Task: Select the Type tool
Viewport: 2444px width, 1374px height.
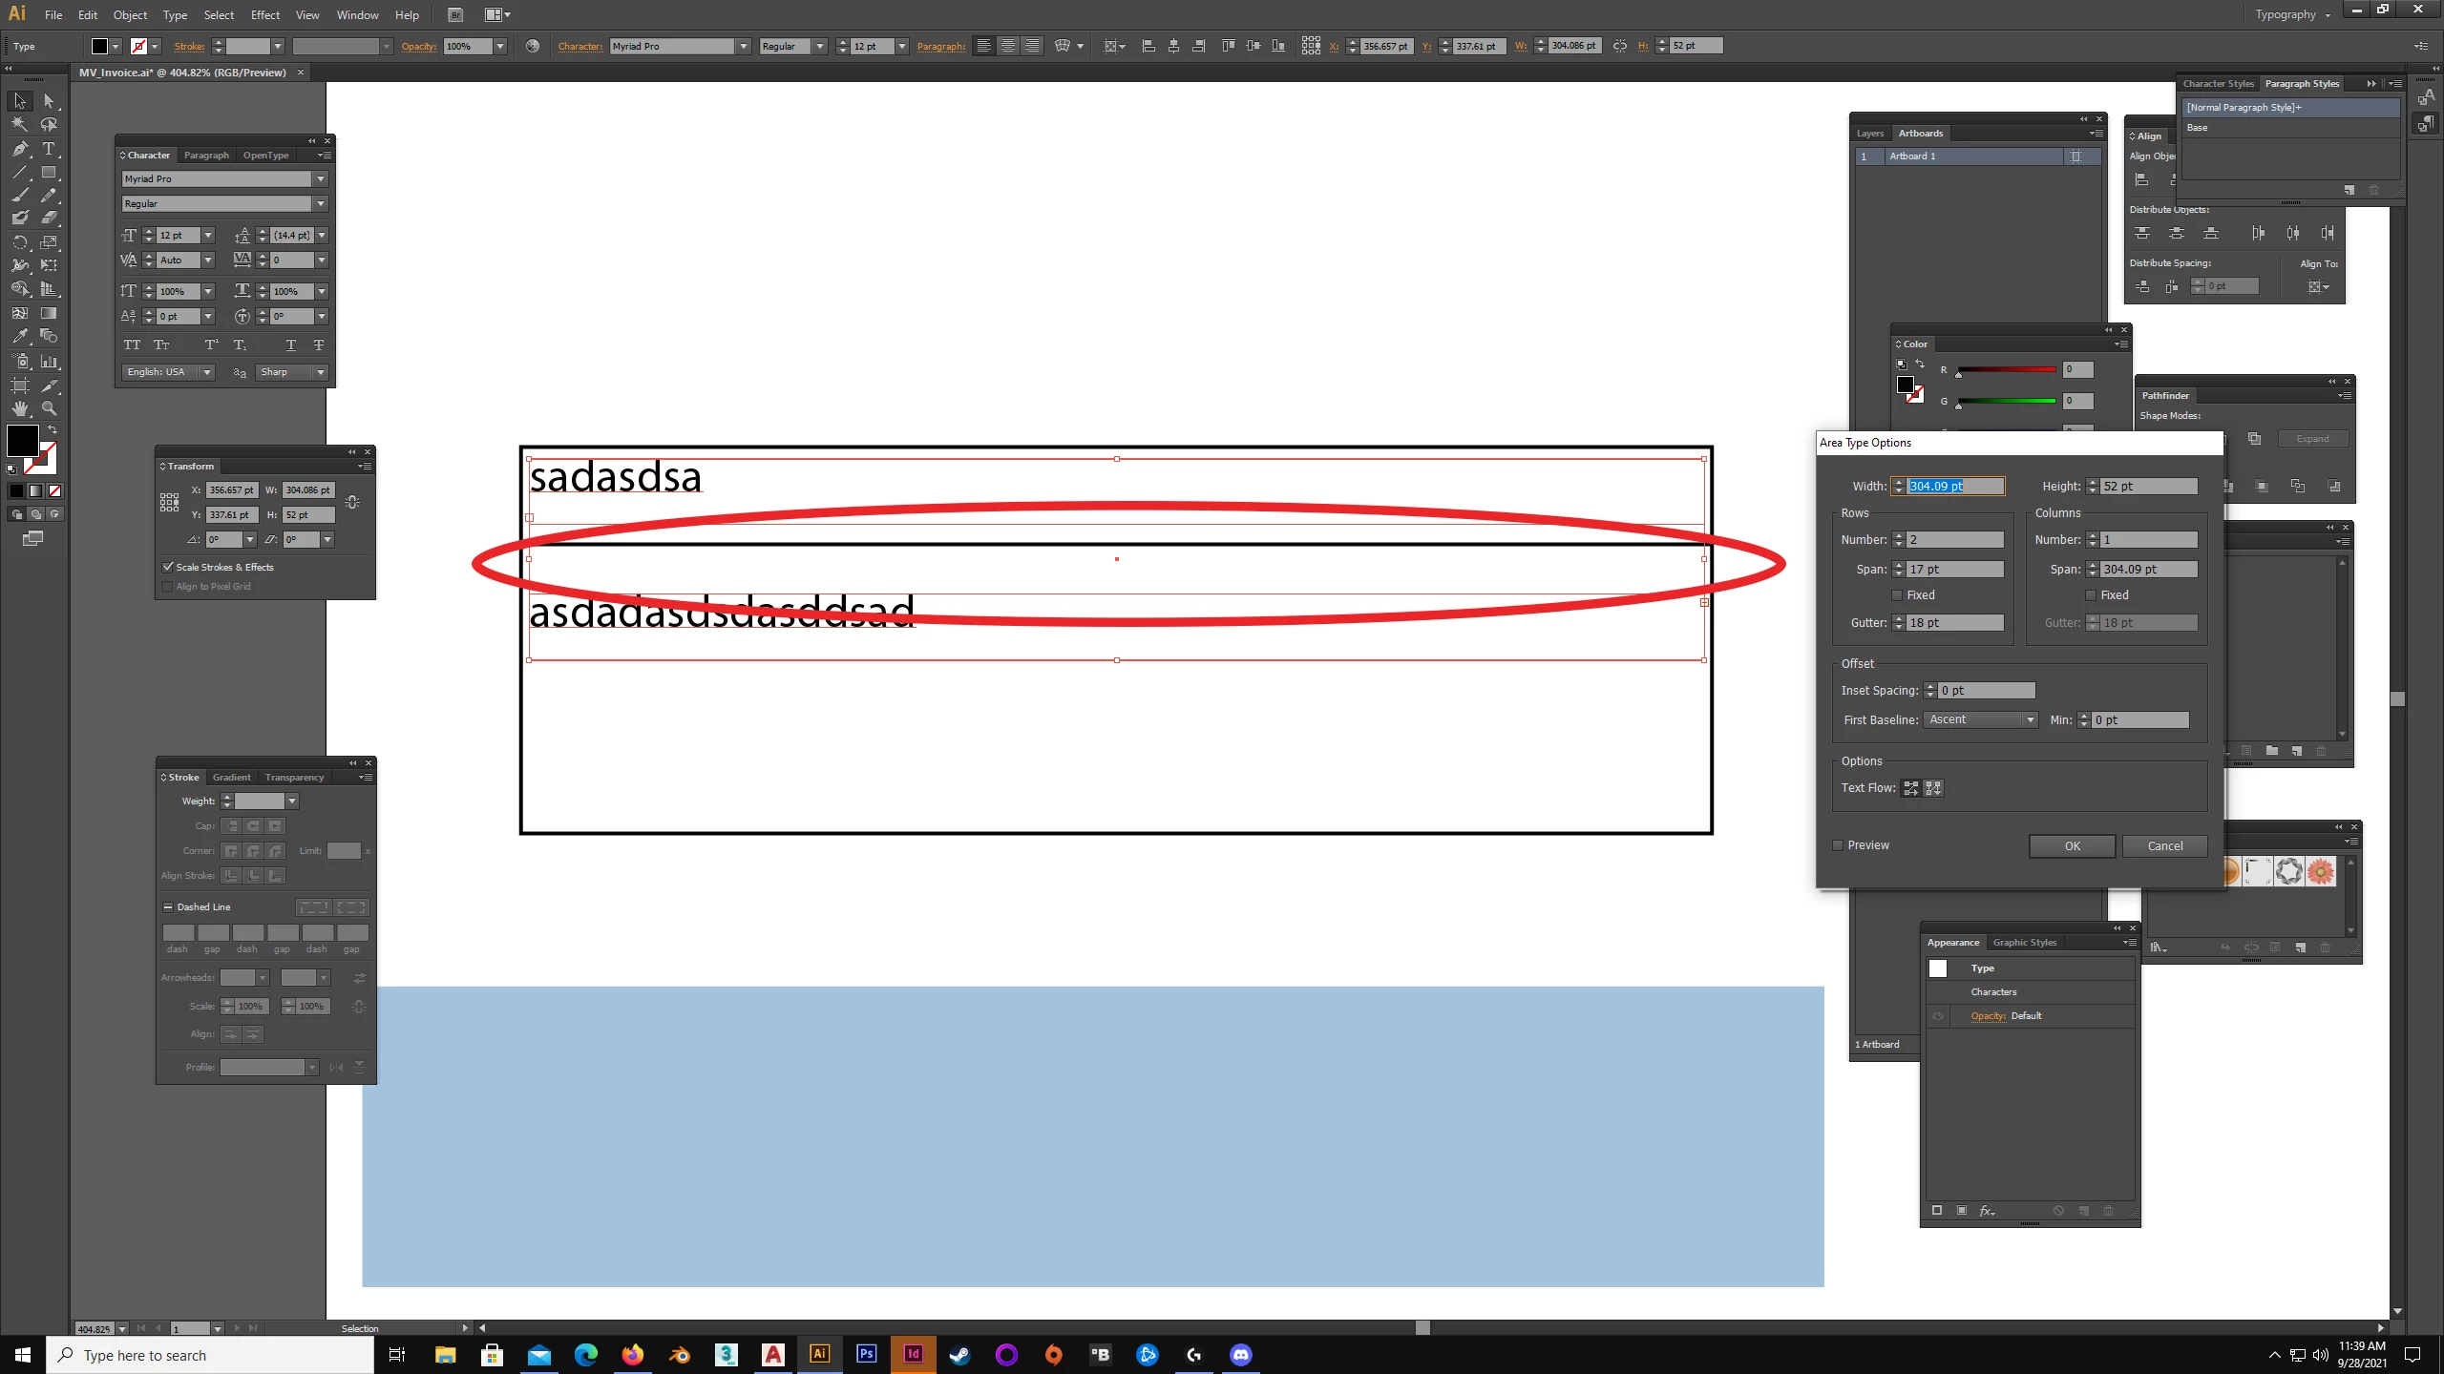Action: [x=49, y=148]
